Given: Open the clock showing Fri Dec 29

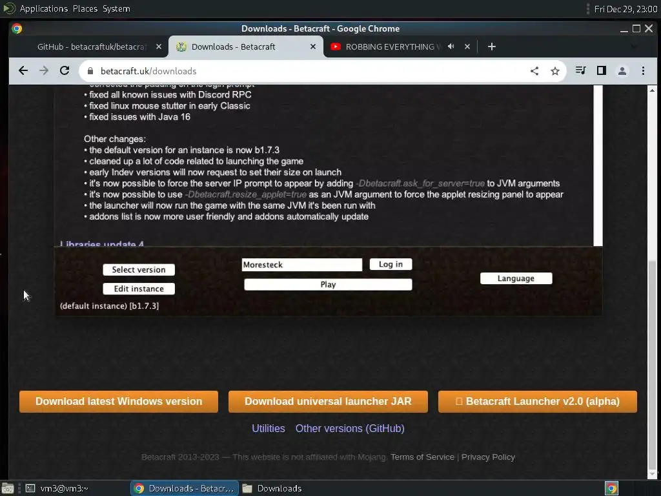Looking at the screenshot, I should pyautogui.click(x=625, y=9).
